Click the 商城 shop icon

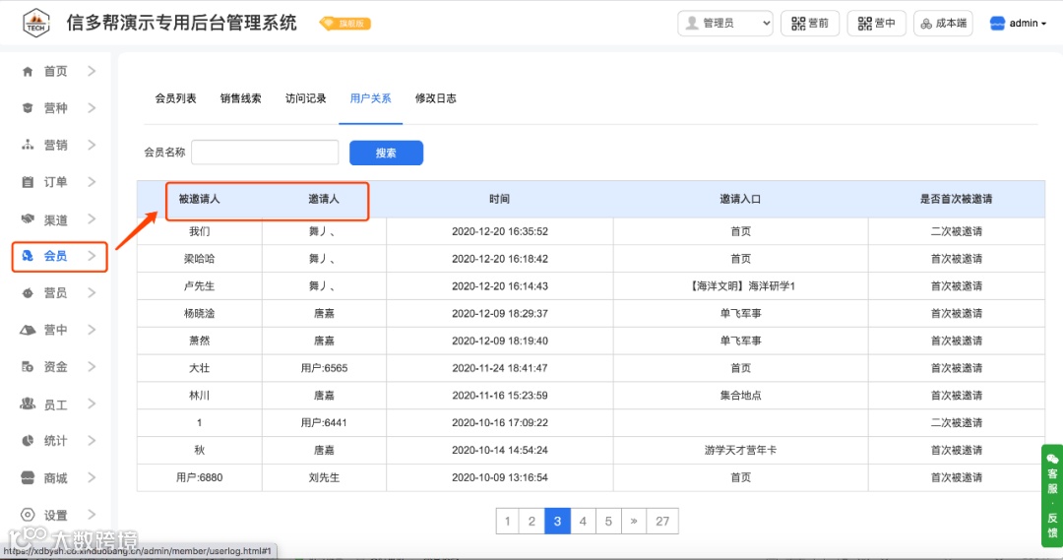(x=28, y=478)
